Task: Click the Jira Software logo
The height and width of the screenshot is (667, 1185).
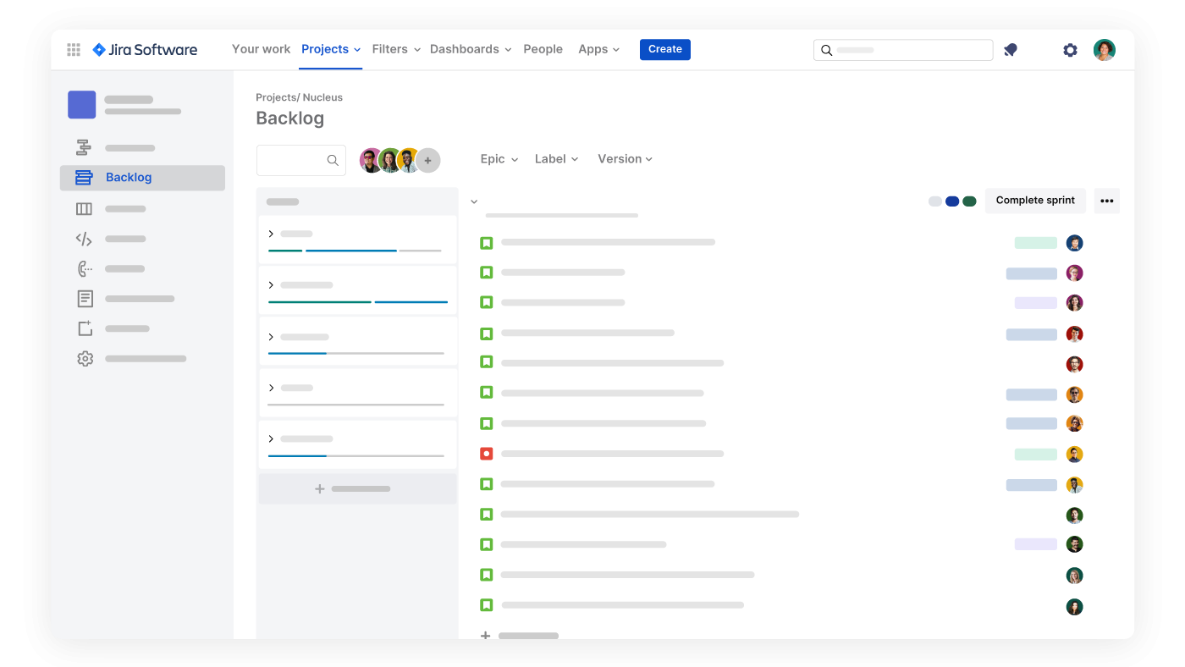Action: coord(144,49)
